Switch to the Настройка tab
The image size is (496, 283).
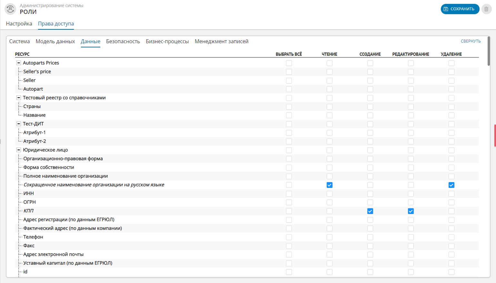click(x=19, y=24)
